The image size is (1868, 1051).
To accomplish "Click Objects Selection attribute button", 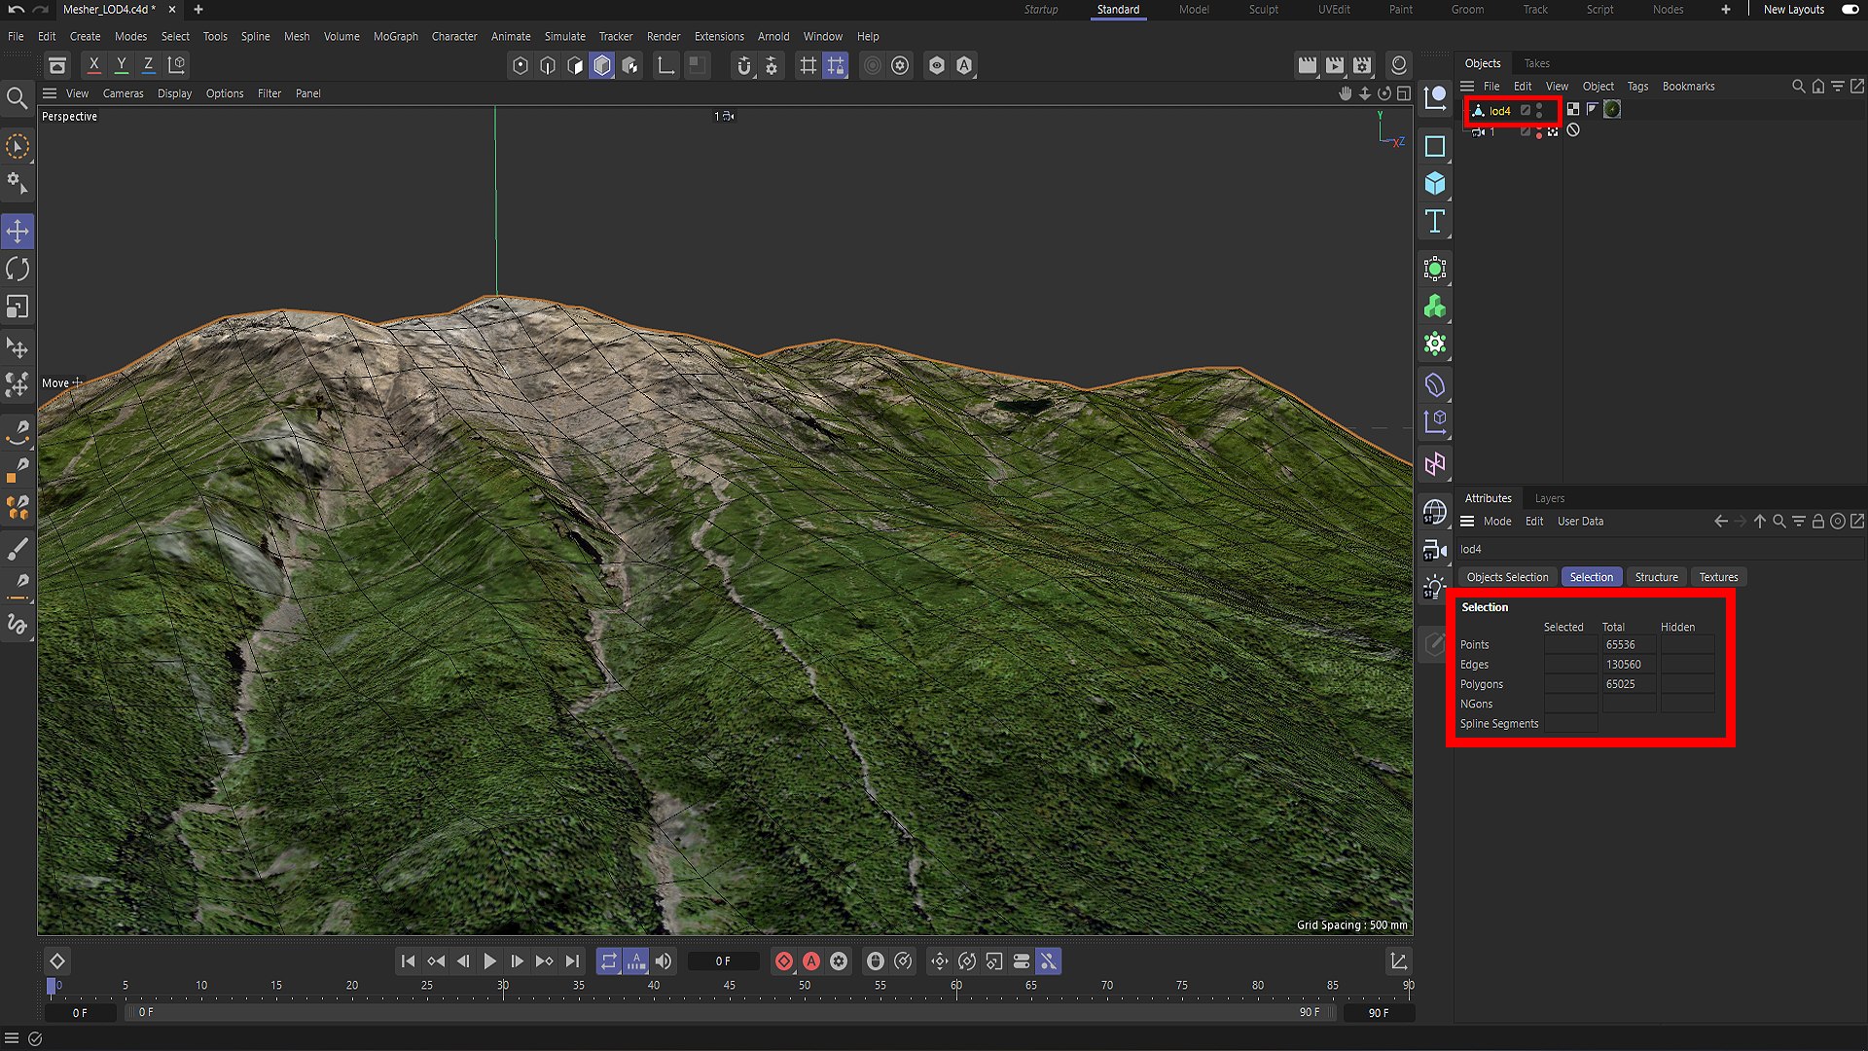I will click(1507, 577).
